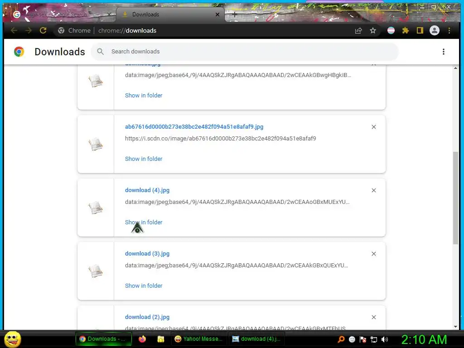The width and height of the screenshot is (464, 348).
Task: Open the Chrome three-dot browser menu
Action: click(449, 30)
